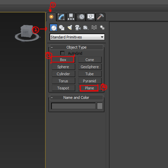Collapse the Name and Color rollout

pos(77,97)
